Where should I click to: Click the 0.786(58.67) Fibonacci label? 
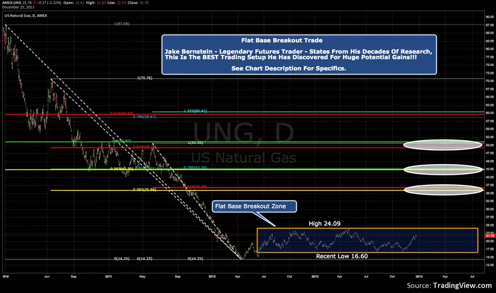point(144,117)
